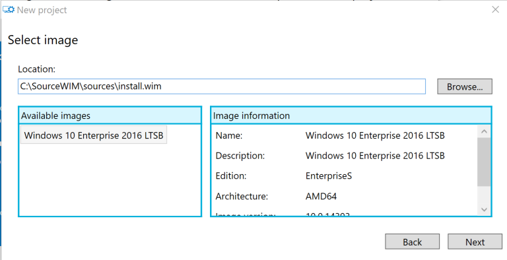Click the Available images header

[x=110, y=115]
